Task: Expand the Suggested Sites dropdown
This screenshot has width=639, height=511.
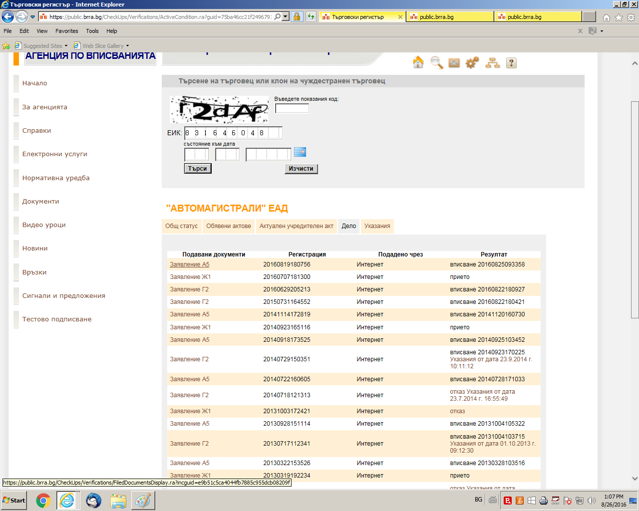Action: pyautogui.click(x=66, y=46)
